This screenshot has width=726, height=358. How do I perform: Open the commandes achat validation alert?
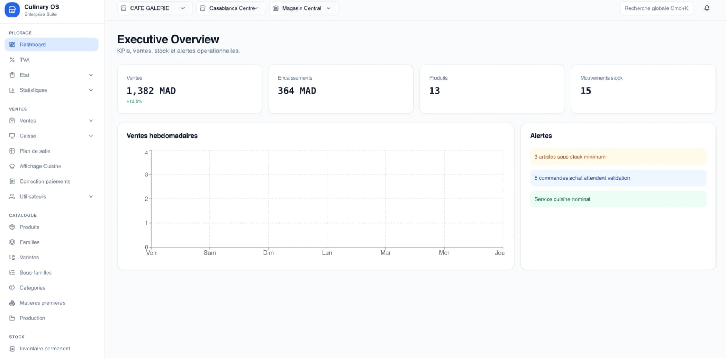[x=618, y=178]
